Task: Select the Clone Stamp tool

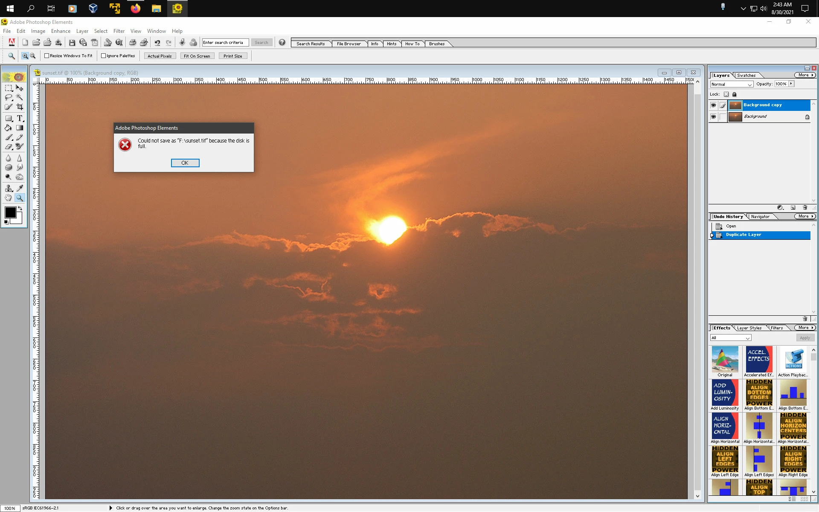Action: point(8,188)
